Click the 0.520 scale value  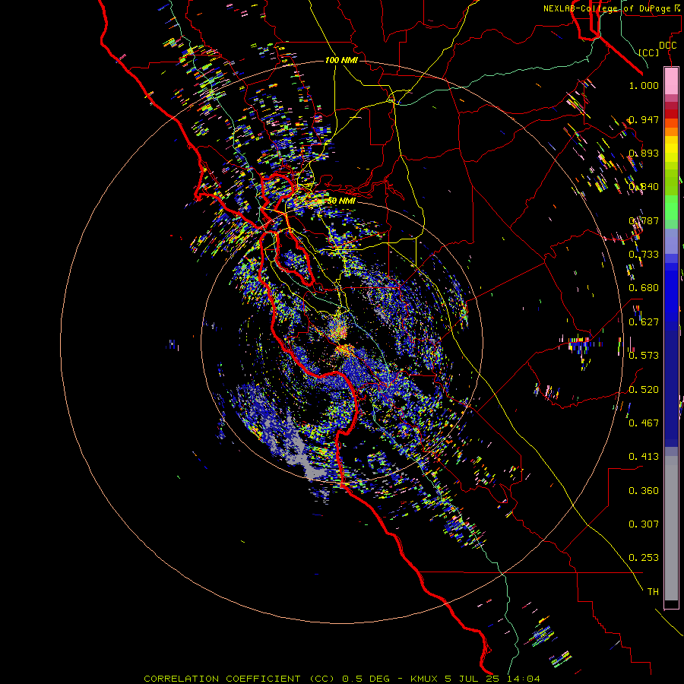click(644, 390)
